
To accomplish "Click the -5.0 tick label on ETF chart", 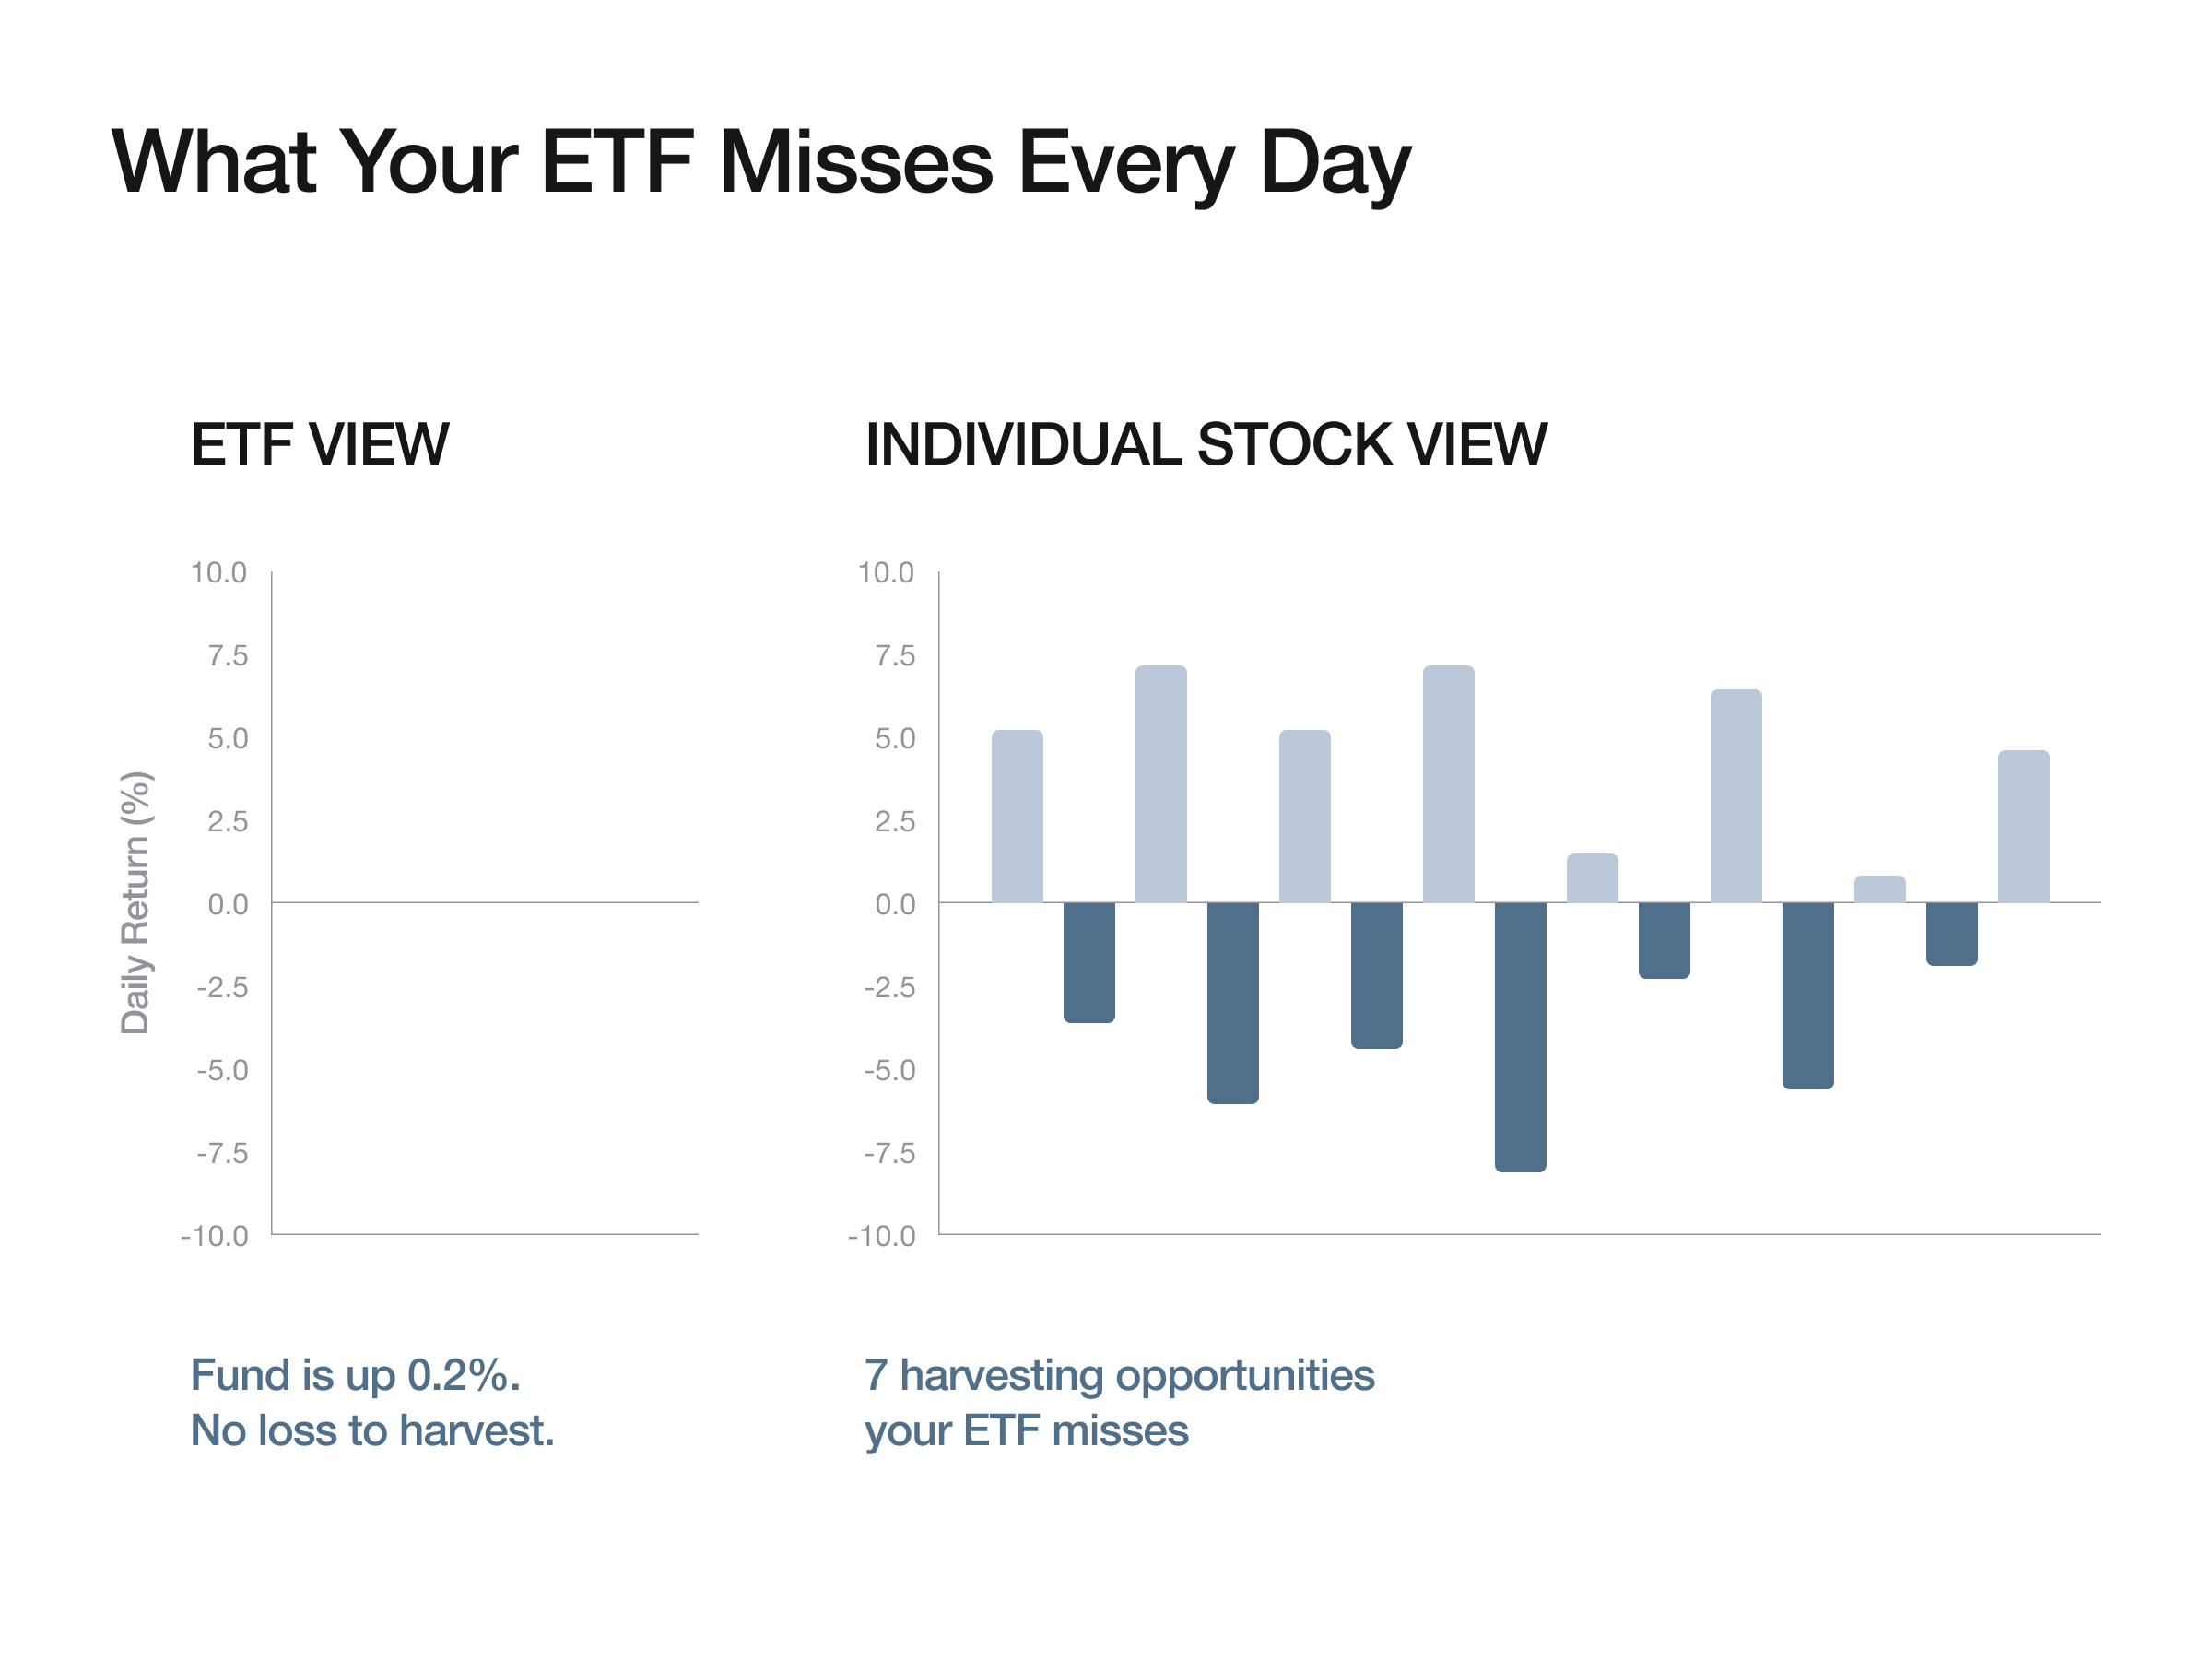I will click(222, 1070).
